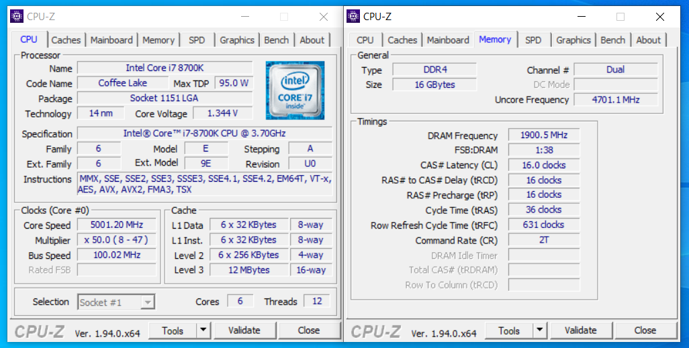Select CPU tab in left window
Screen dimensions: 689x348
click(29, 39)
